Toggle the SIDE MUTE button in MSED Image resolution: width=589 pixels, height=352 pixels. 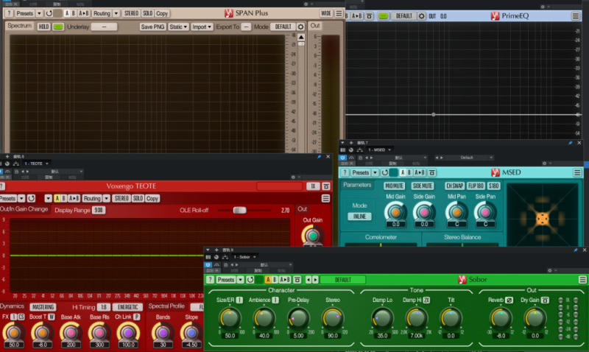(x=423, y=186)
